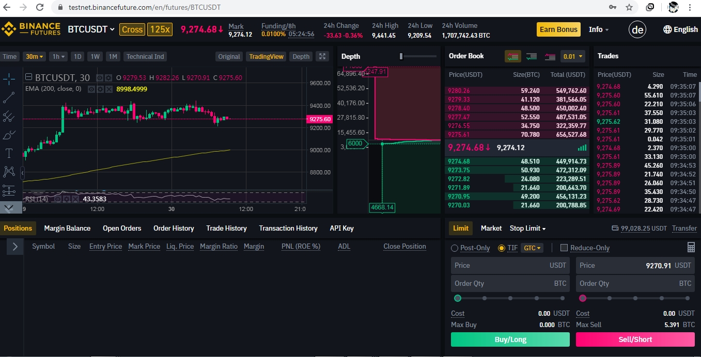Adjust the 125x leverage button

tap(160, 29)
